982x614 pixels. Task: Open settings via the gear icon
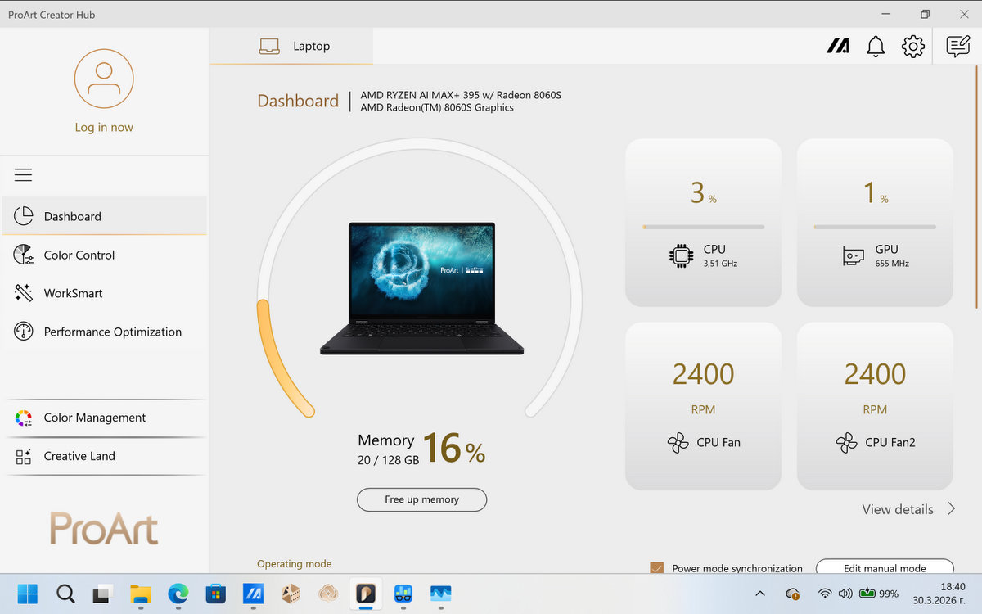coord(912,47)
